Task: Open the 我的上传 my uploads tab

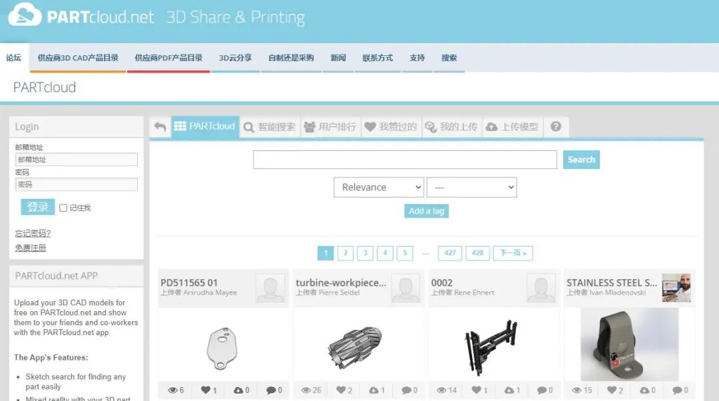Action: pyautogui.click(x=451, y=127)
